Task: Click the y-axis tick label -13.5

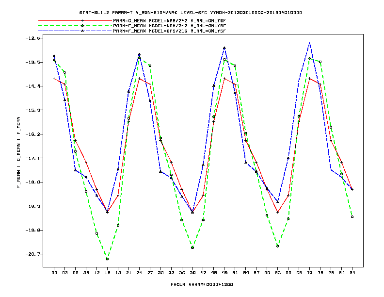Action: 33,62
